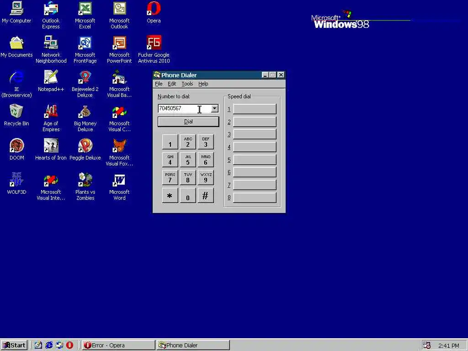This screenshot has height=351, width=468.
Task: Tap the asterisk keypad key
Action: [170, 196]
